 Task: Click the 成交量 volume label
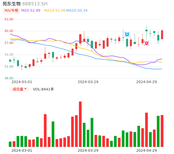(x=18, y=89)
